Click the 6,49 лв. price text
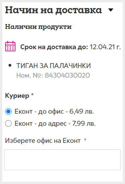Image resolution: width=125 pixels, height=184 pixels. pos(82,111)
